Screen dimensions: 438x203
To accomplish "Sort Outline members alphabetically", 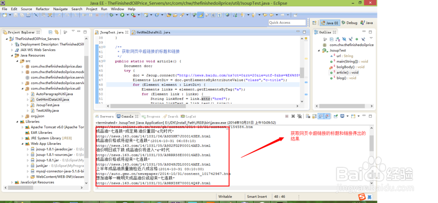I will [338, 39].
